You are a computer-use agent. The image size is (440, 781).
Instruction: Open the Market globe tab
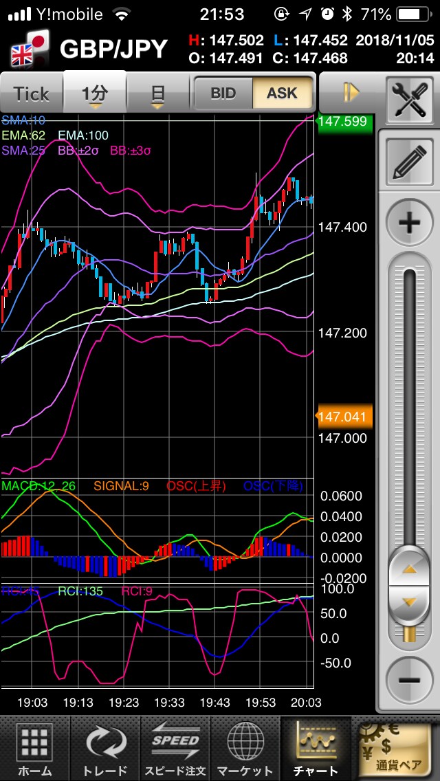(x=245, y=748)
